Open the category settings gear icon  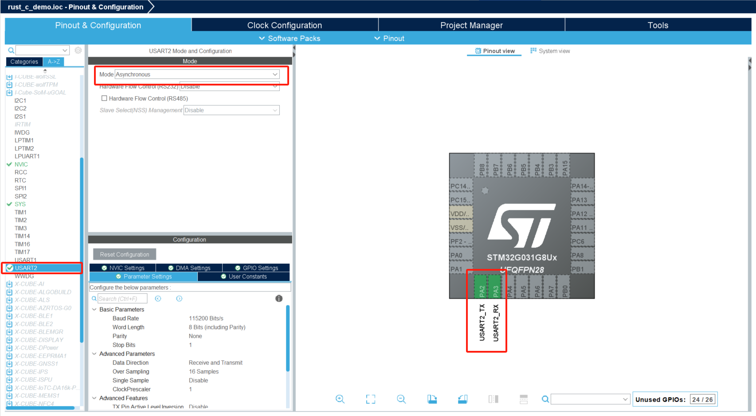78,51
